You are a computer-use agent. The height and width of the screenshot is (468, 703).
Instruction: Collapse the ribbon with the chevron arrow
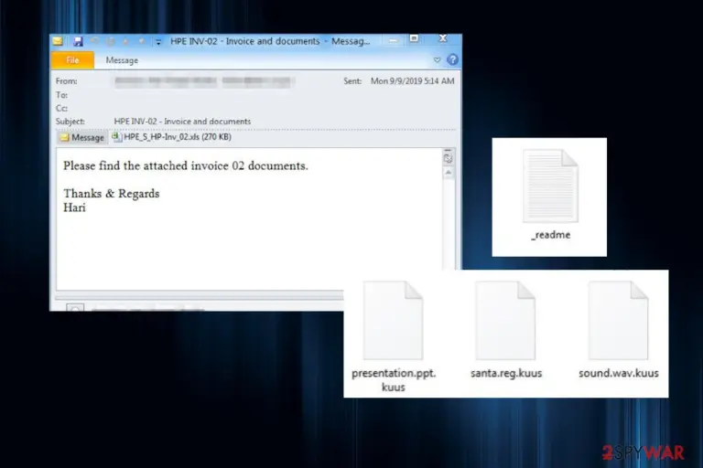click(x=438, y=60)
